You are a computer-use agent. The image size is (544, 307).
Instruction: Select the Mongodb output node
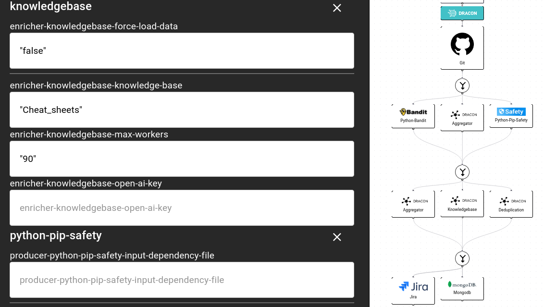coord(462,288)
